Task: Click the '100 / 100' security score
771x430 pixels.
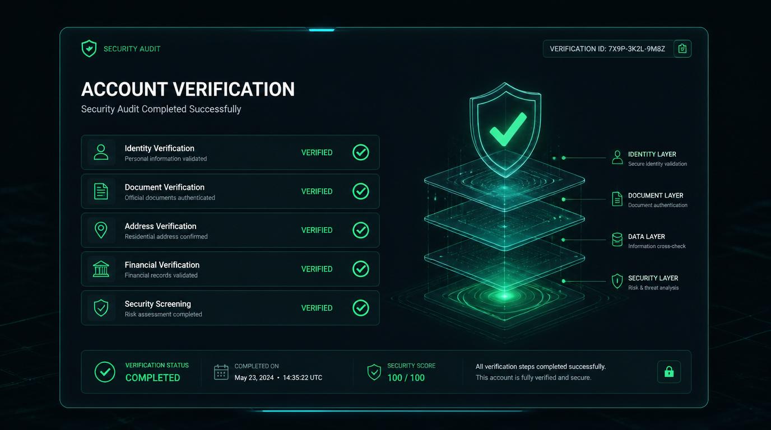Action: 406,378
